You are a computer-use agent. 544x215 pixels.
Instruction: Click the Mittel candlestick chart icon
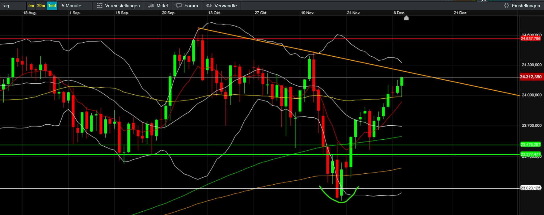tap(151, 6)
